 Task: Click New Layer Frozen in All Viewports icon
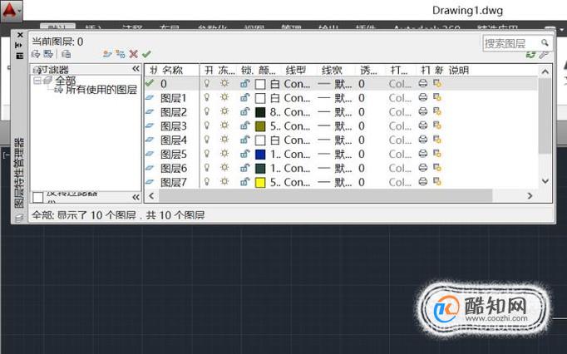[121, 54]
